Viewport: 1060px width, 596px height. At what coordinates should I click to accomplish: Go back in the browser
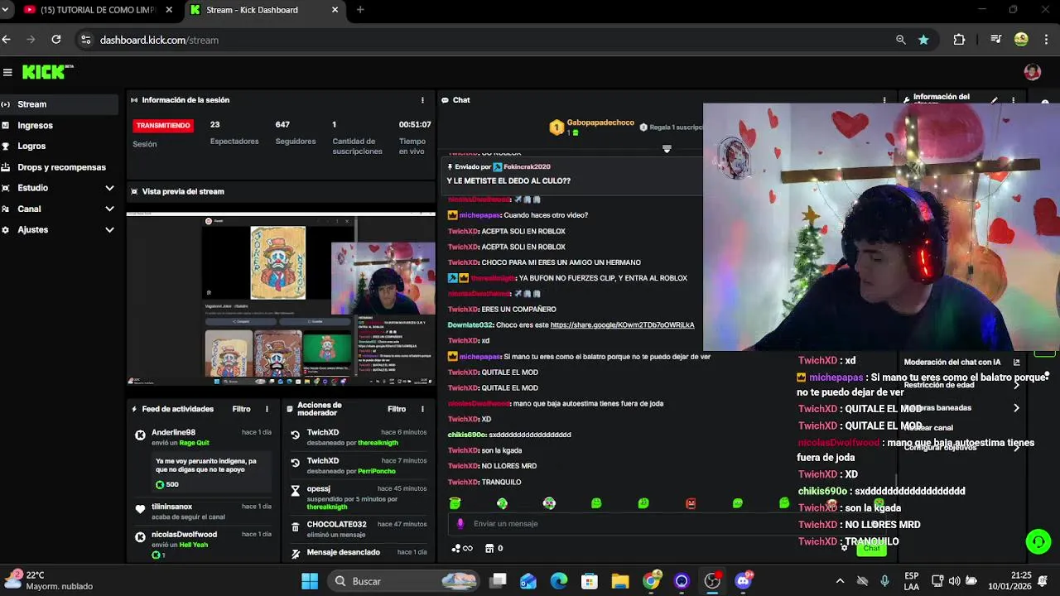tap(7, 39)
